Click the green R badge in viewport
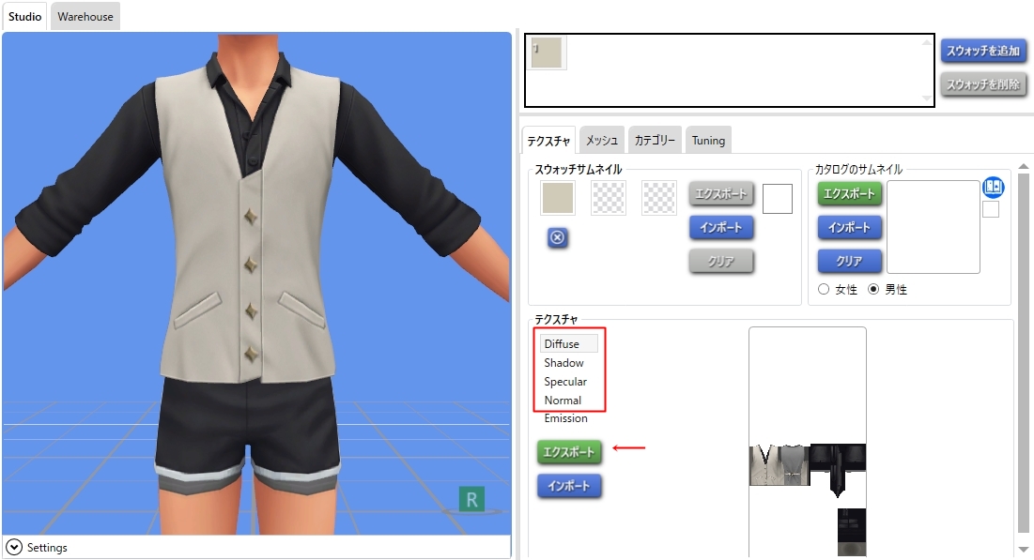 (x=471, y=499)
